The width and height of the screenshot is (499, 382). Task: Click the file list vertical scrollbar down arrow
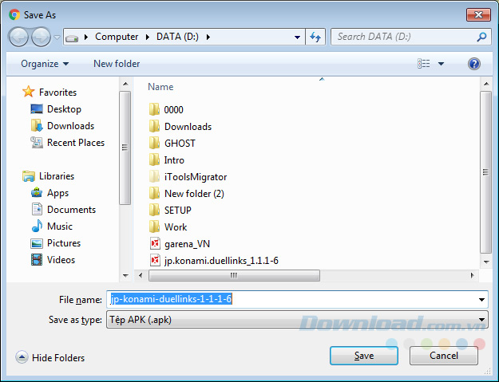tap(486, 262)
